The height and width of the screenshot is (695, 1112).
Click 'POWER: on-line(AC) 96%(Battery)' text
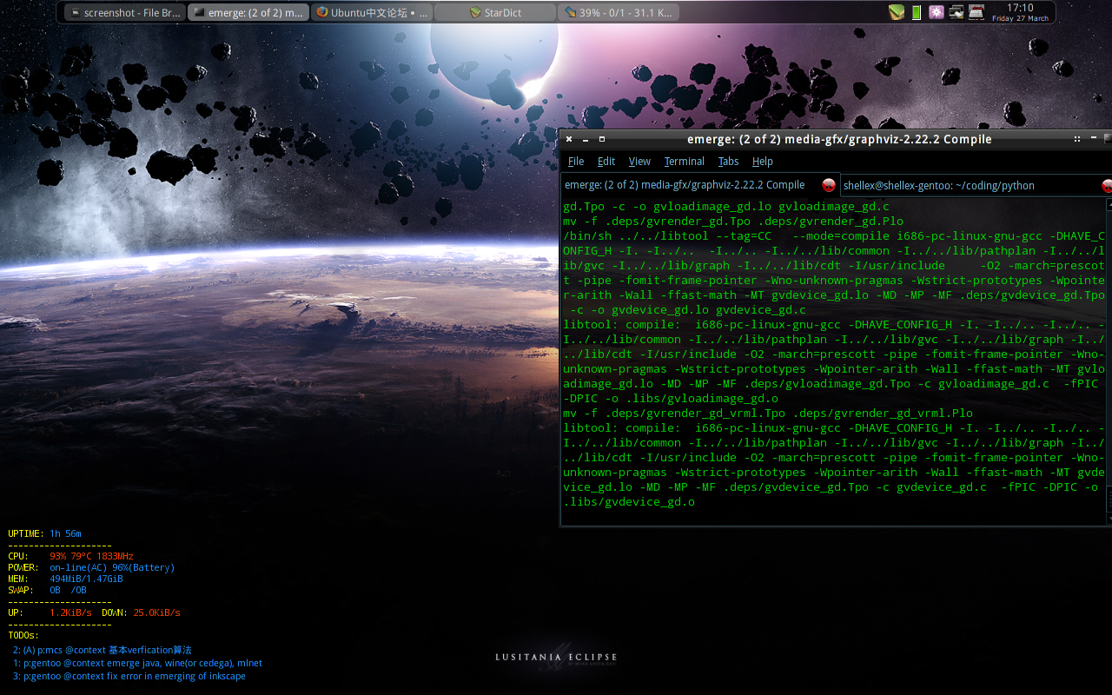click(91, 567)
